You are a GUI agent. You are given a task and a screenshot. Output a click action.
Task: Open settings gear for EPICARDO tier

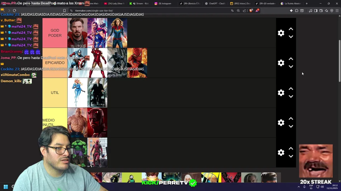(x=281, y=63)
